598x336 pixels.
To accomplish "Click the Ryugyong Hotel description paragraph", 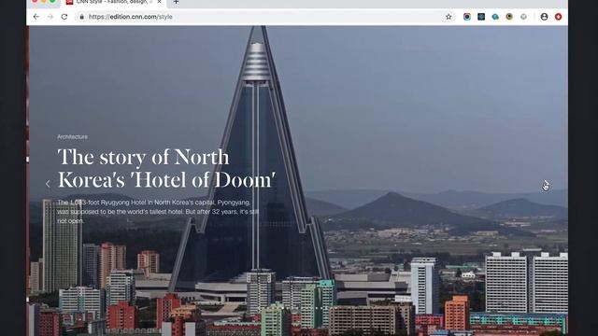I will 158,212.
